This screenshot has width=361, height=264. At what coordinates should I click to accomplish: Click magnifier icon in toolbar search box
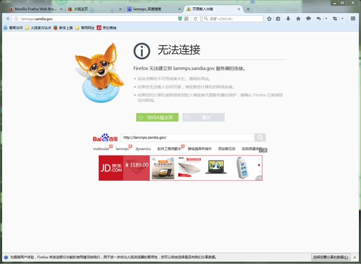point(206,19)
